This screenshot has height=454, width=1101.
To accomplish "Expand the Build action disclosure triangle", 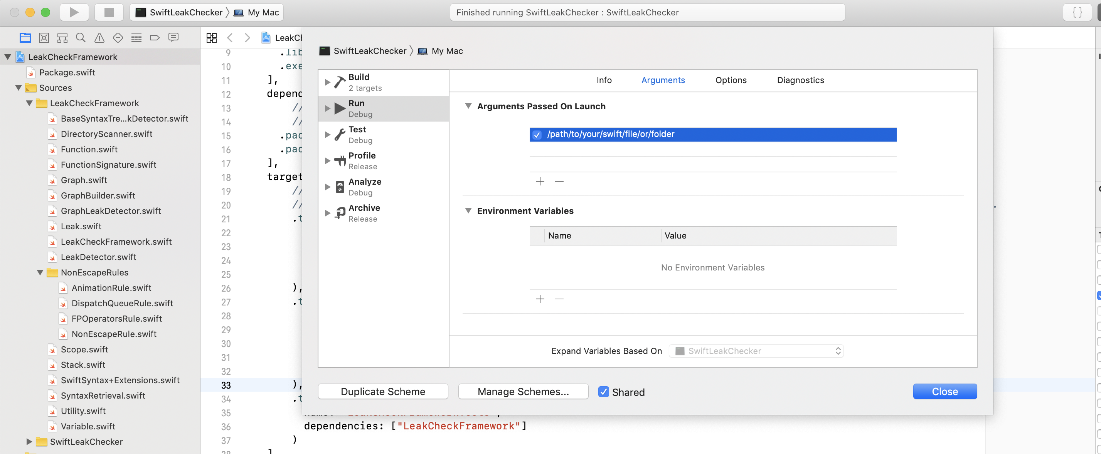I will coord(327,82).
